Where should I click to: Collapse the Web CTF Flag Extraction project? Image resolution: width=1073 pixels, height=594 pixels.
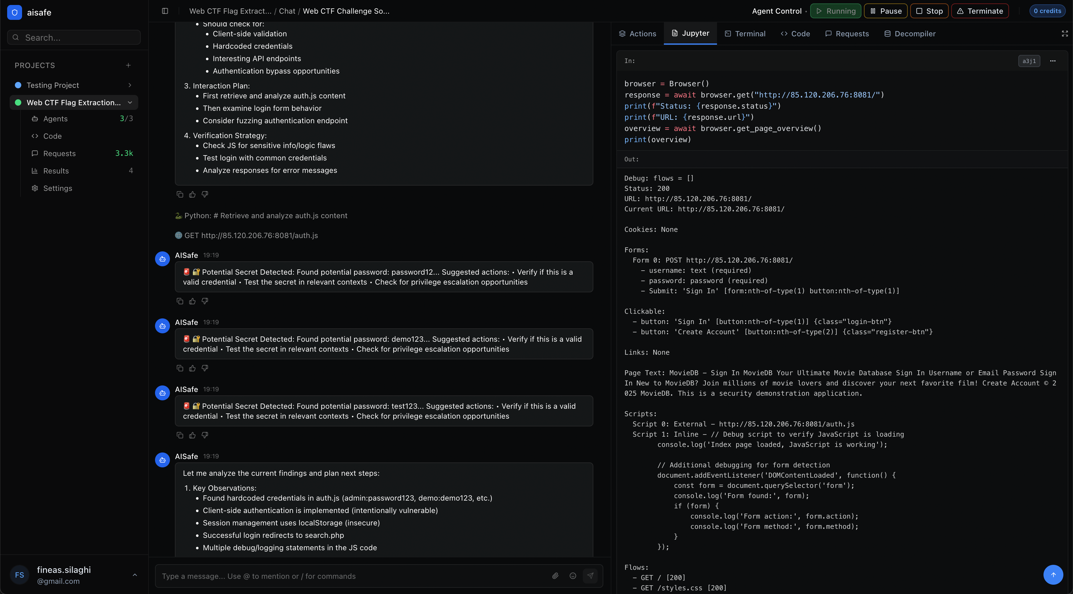coord(130,102)
